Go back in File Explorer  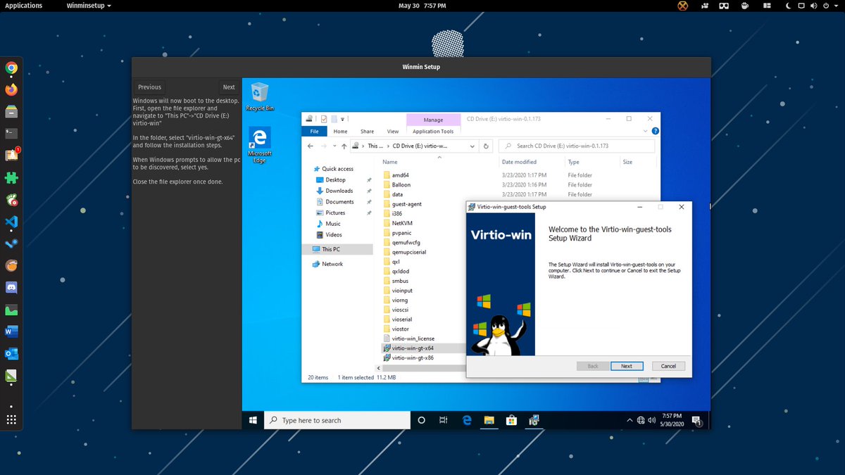point(311,146)
